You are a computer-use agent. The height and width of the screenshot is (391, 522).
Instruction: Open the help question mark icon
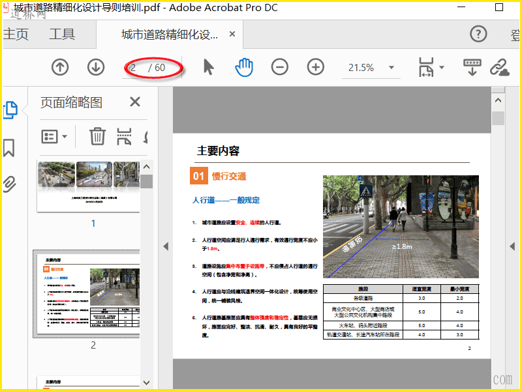[478, 34]
